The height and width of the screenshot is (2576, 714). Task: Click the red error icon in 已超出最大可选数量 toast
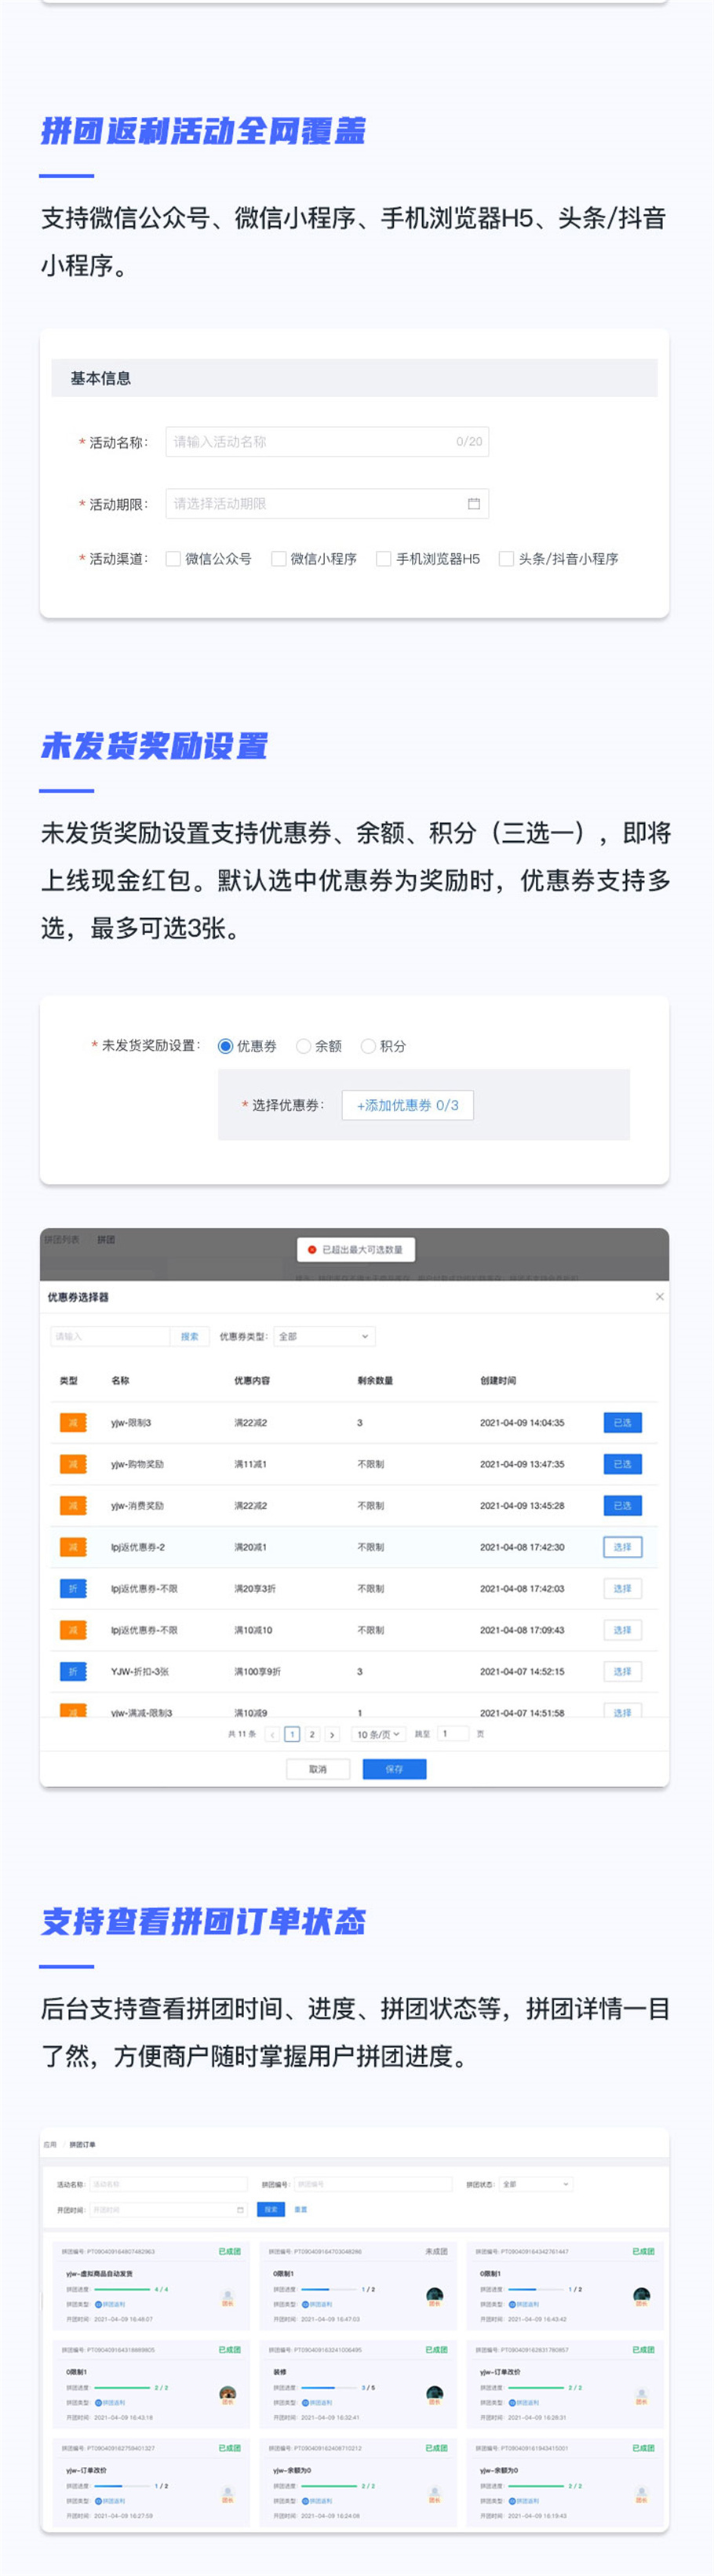tap(312, 1250)
